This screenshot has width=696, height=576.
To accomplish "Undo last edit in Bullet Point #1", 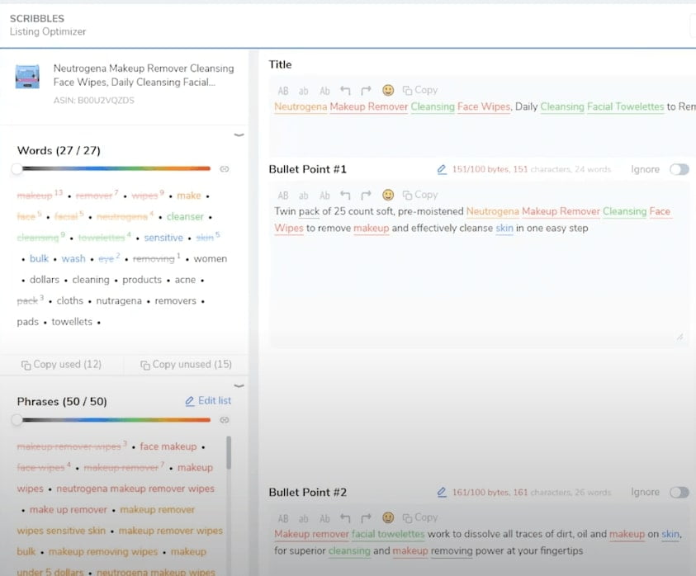I will tap(345, 196).
